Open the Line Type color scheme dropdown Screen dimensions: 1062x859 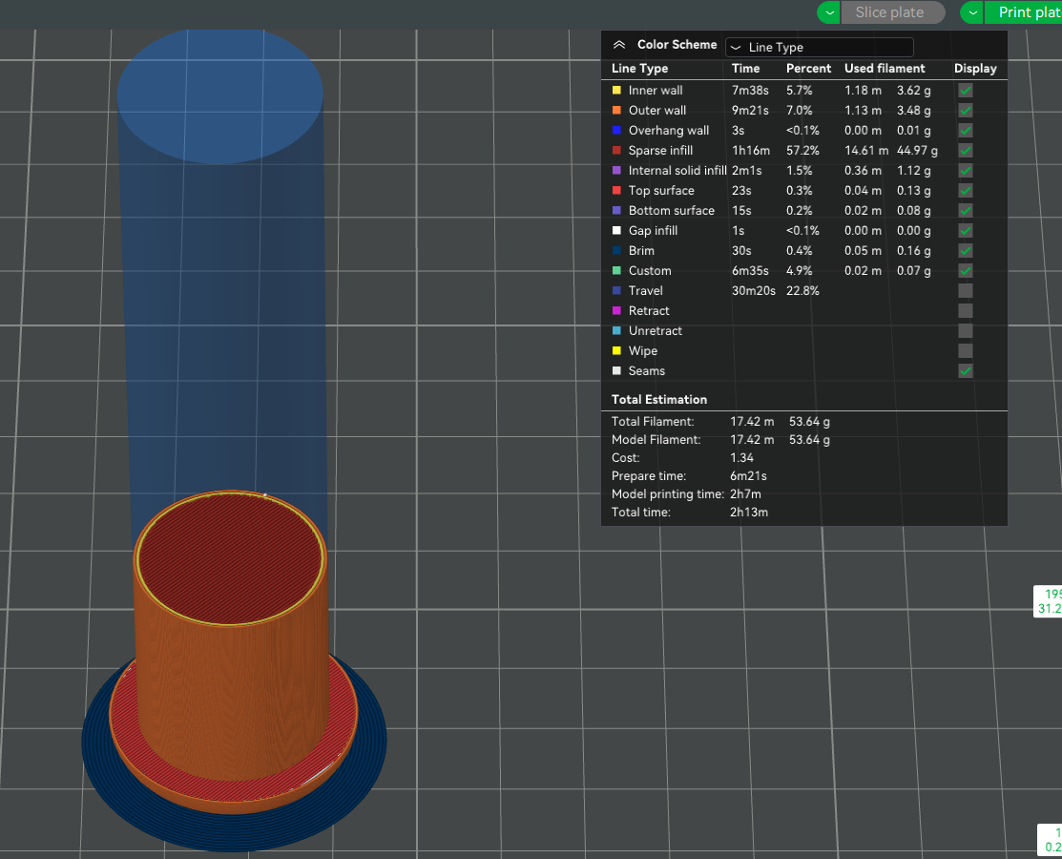point(819,48)
